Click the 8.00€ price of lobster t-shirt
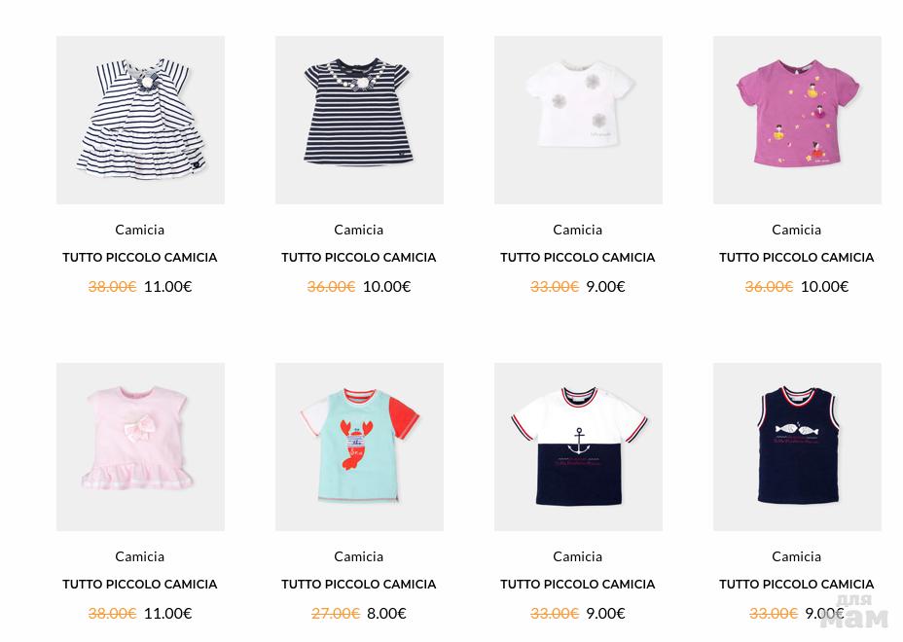903x642 pixels. tap(386, 613)
